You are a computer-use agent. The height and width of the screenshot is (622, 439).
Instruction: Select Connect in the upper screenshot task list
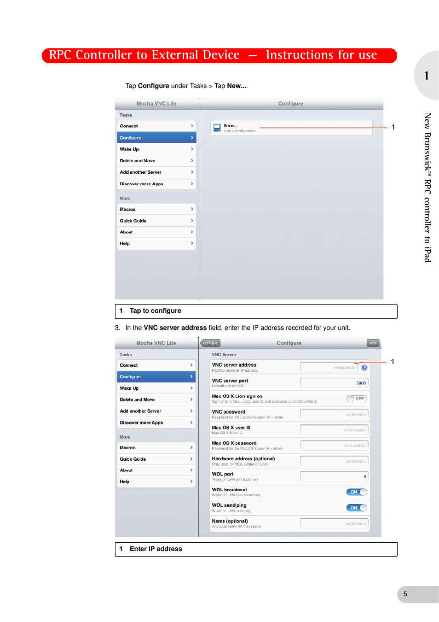pos(156,126)
